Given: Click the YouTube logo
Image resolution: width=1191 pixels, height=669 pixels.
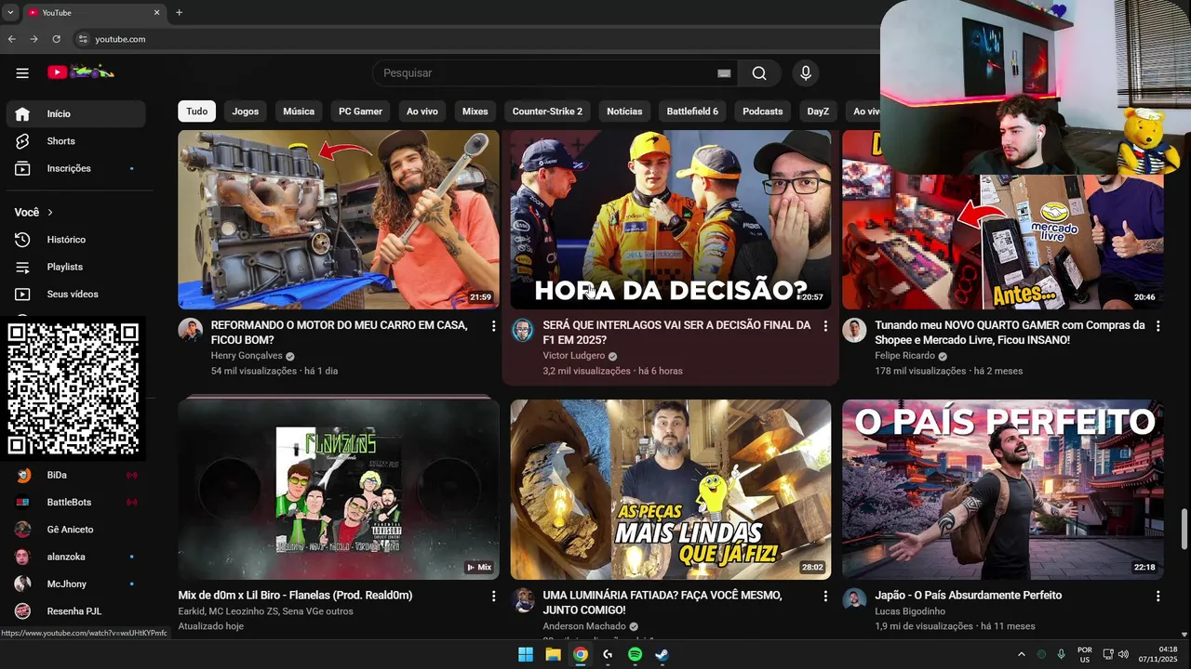Looking at the screenshot, I should pyautogui.click(x=81, y=72).
